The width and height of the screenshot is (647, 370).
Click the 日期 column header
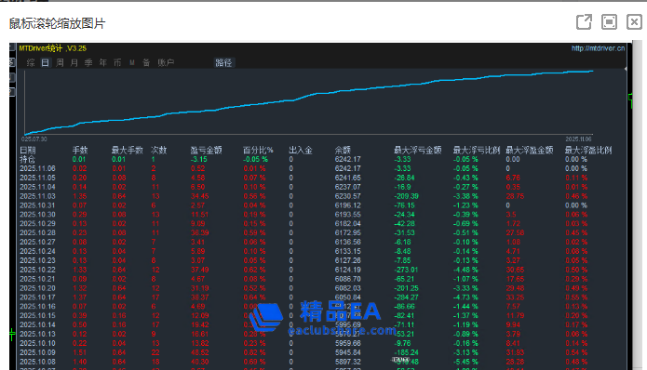point(28,150)
